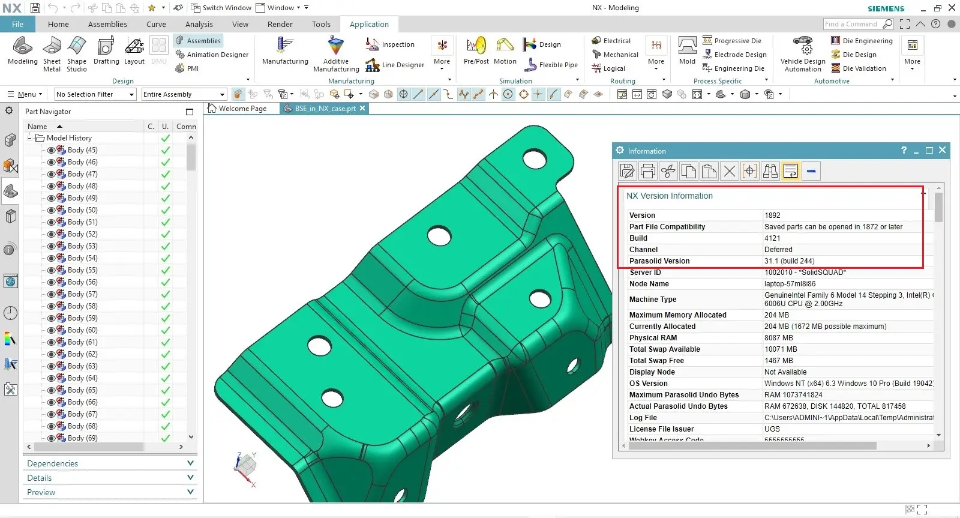
Task: Click Die Validation button
Action: 859,68
